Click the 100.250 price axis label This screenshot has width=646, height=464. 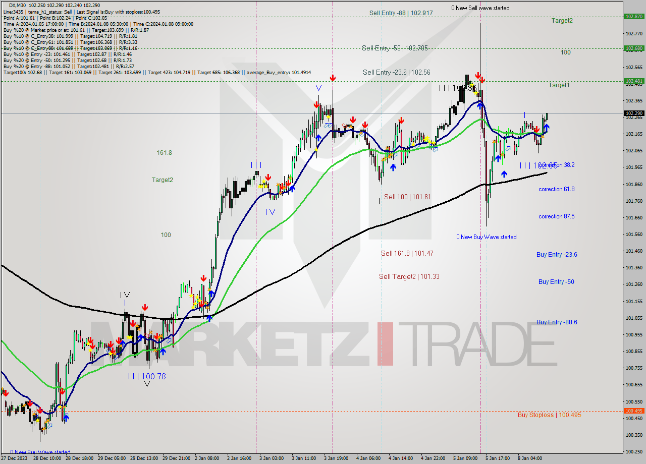[x=634, y=451]
